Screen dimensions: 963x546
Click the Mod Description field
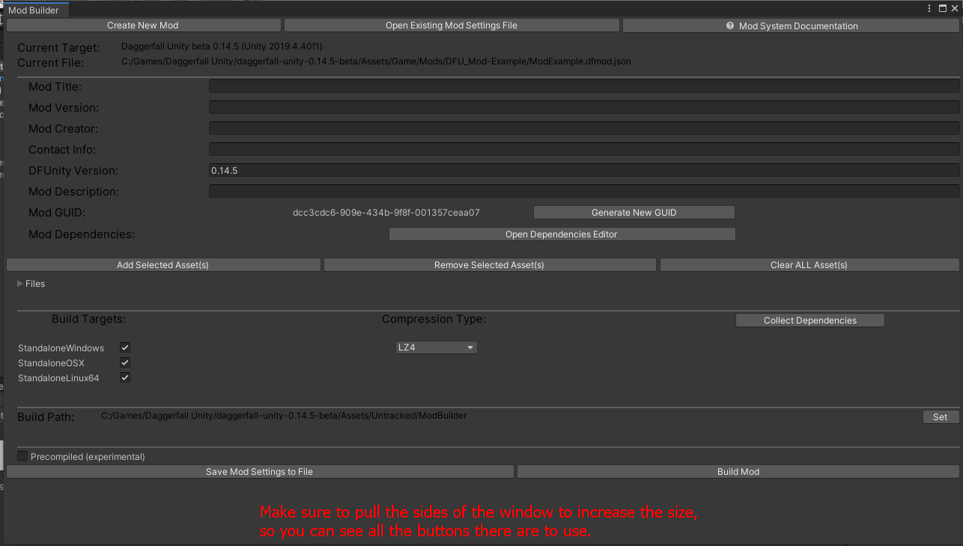[584, 192]
